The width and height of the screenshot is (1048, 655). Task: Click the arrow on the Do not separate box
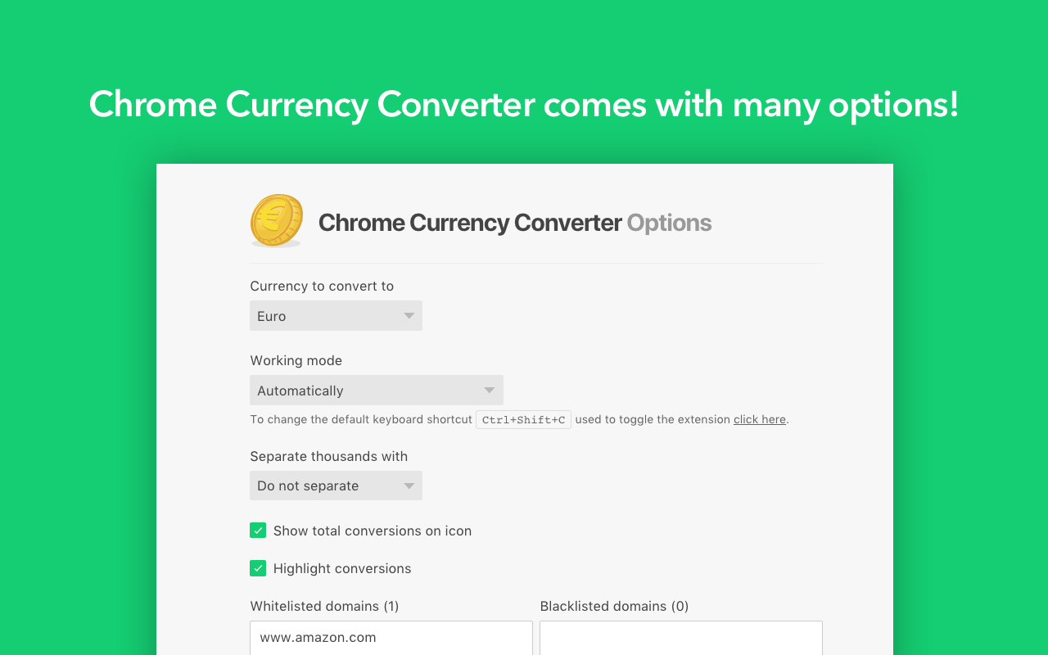click(x=409, y=486)
